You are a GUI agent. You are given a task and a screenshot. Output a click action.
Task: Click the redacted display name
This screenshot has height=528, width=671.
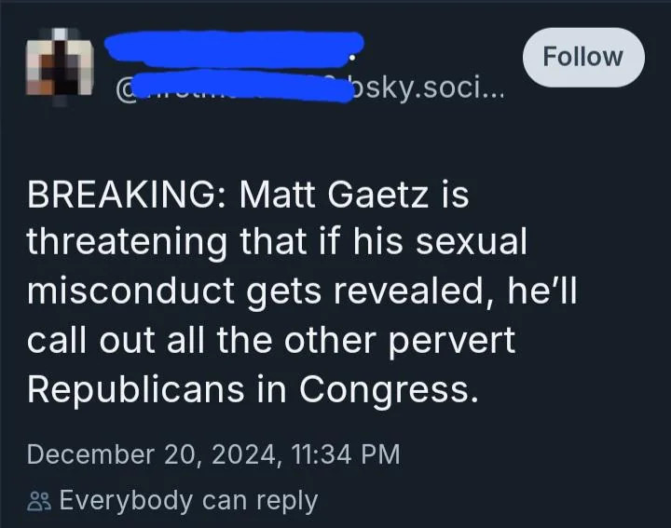[233, 48]
